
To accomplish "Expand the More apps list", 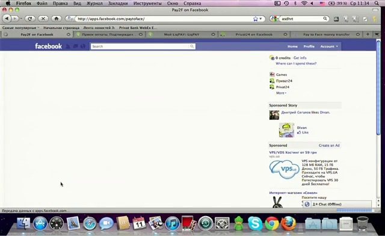I will point(281,93).
